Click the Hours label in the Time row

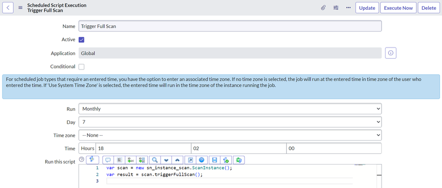tap(87, 148)
